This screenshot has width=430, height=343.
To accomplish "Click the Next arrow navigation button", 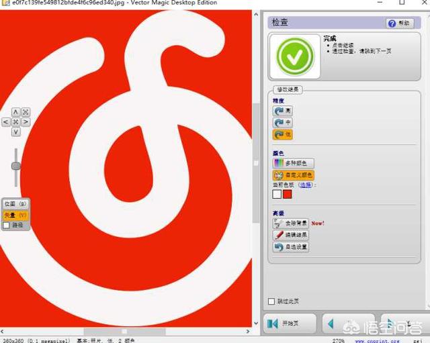I will point(405,324).
